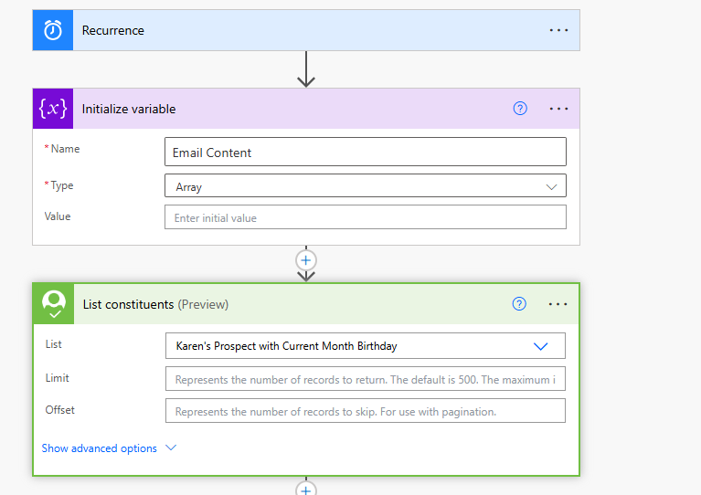Click the variable Name field
Image resolution: width=701 pixels, height=495 pixels.
point(365,153)
